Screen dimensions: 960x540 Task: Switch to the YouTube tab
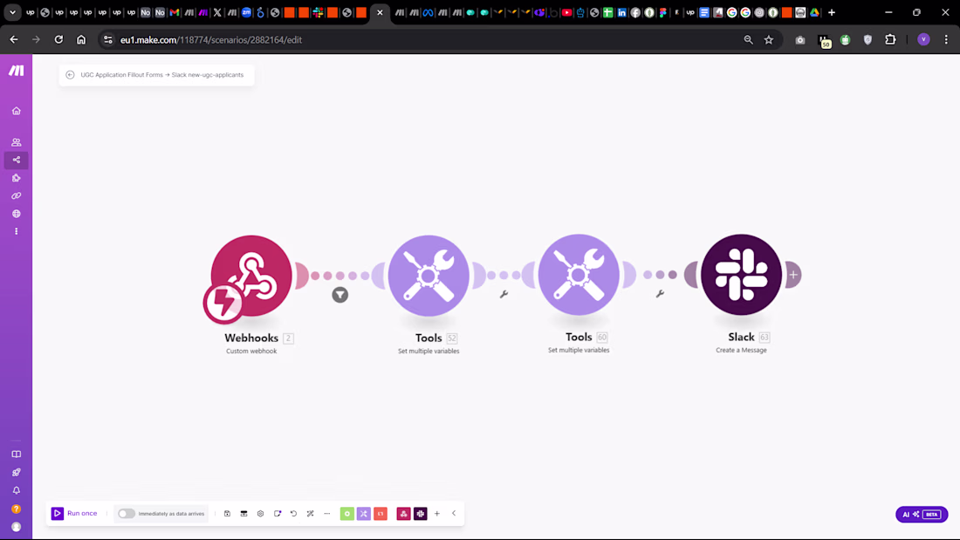[567, 12]
